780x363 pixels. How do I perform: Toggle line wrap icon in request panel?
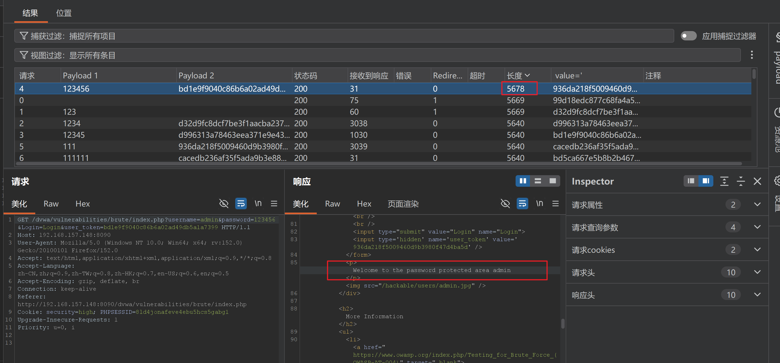tap(241, 204)
